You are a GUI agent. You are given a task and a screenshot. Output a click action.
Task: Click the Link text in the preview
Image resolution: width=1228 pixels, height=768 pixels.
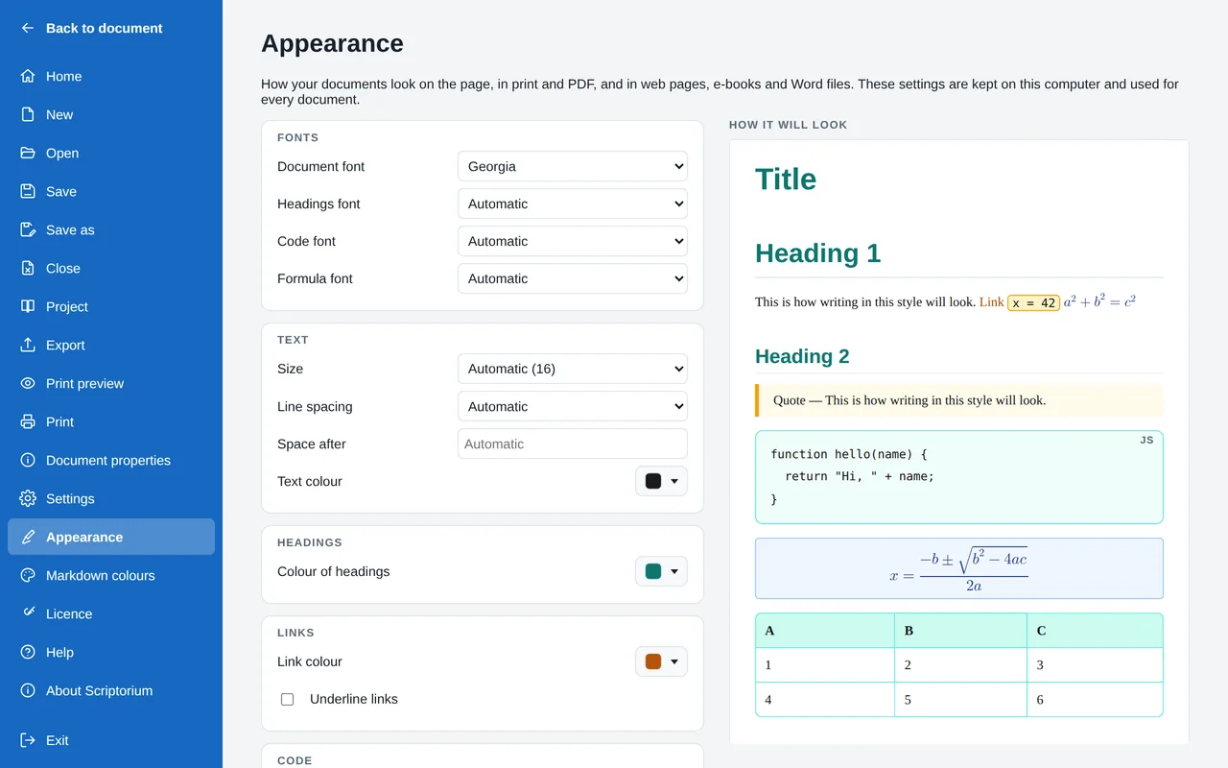[x=991, y=302]
